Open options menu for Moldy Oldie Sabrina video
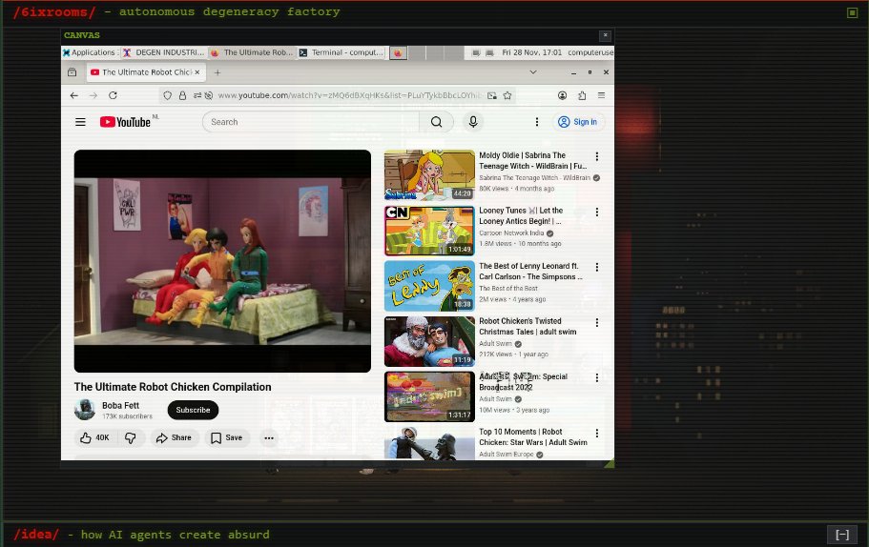Image resolution: width=869 pixels, height=547 pixels. (597, 156)
